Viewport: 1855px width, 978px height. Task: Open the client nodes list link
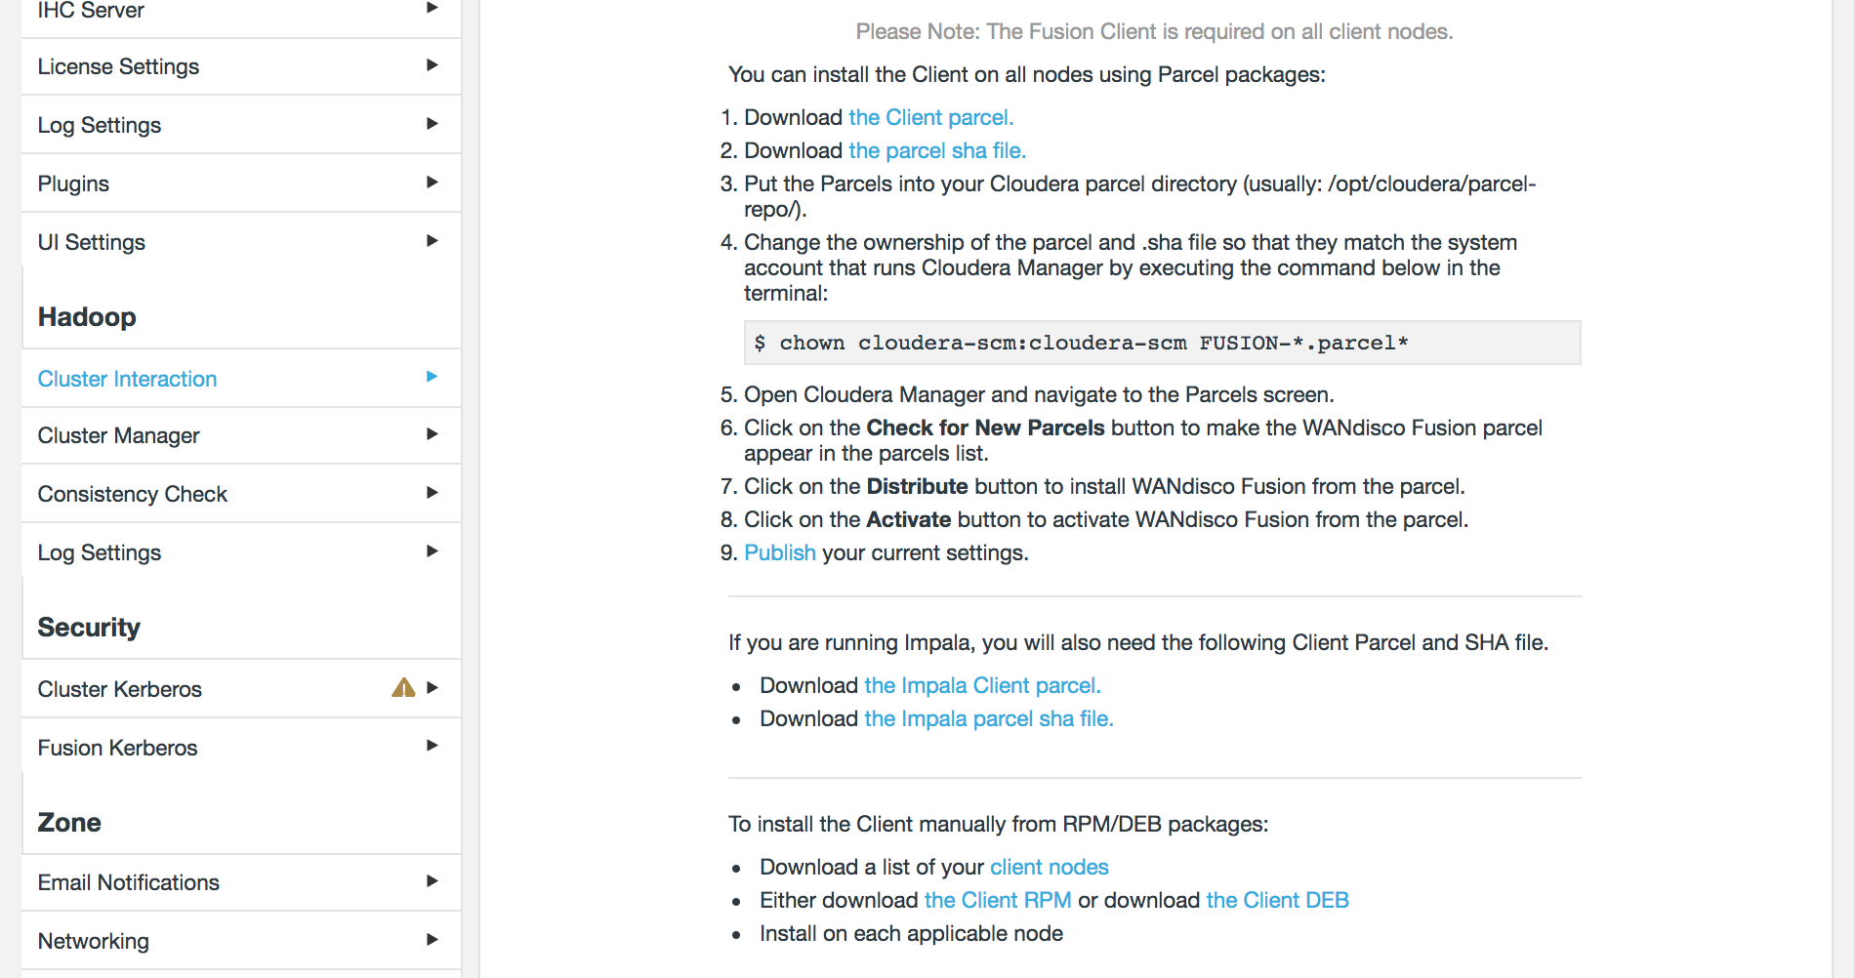[x=1048, y=867]
